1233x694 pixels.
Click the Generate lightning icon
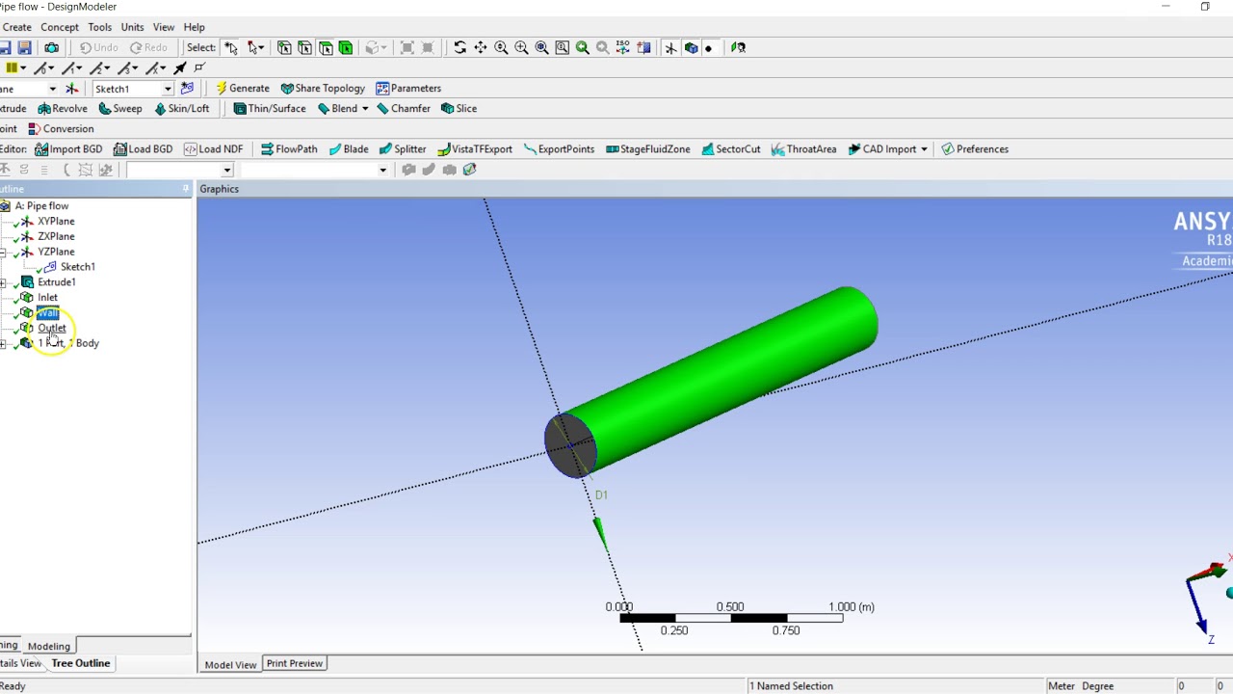pyautogui.click(x=221, y=89)
